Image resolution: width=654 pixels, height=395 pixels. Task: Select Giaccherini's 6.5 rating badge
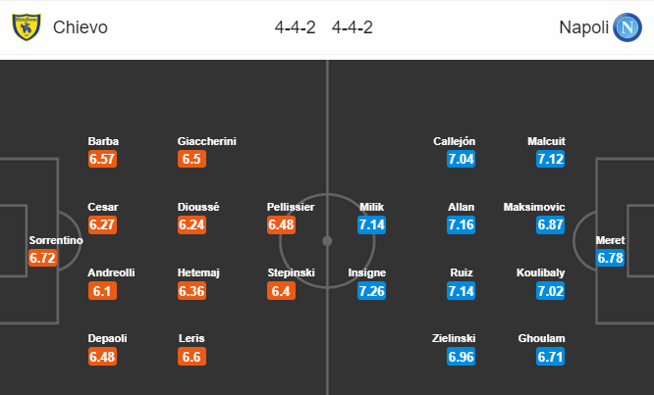pyautogui.click(x=191, y=159)
